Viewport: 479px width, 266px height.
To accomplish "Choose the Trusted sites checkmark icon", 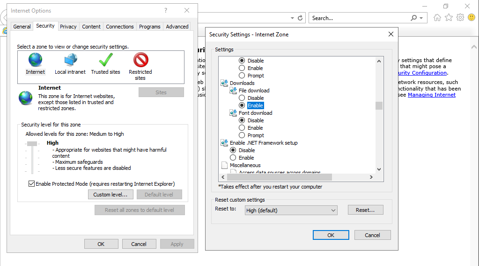I will tap(105, 60).
